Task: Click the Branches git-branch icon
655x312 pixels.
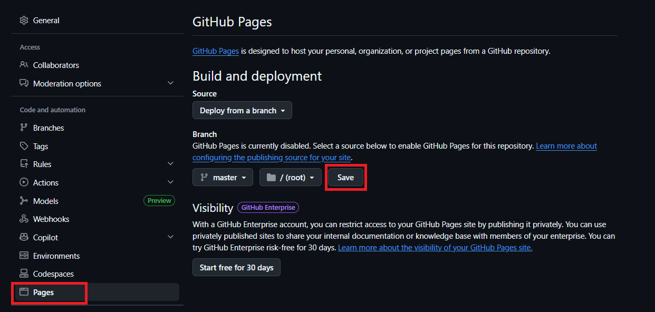Action: 24,128
